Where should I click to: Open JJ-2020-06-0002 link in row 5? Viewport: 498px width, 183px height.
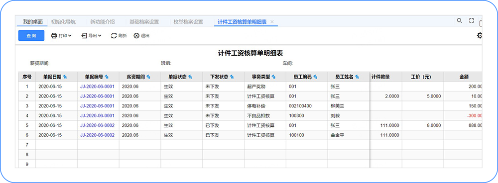[97, 125]
